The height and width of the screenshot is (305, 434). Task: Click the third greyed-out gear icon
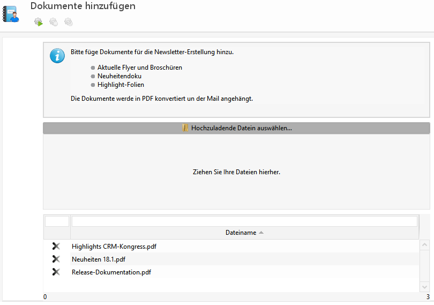coord(69,22)
